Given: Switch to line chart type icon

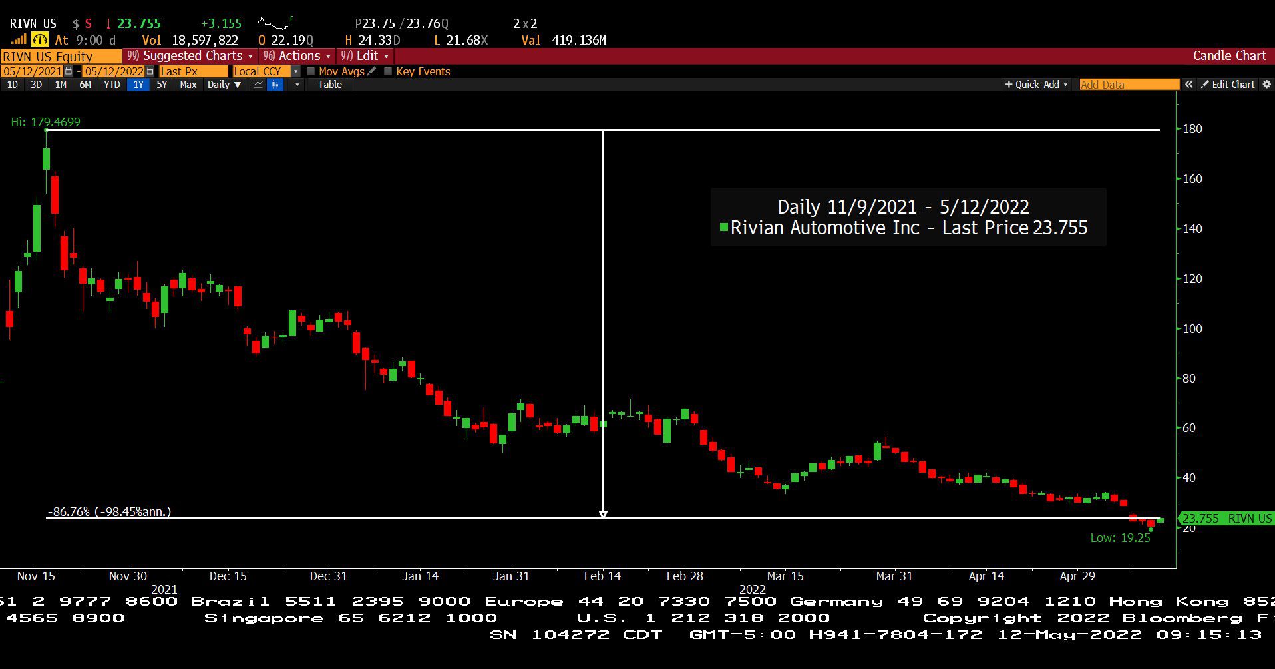Looking at the screenshot, I should 258,85.
